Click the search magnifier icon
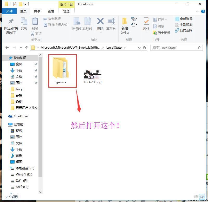Viewport: 208px width, 202px height. [x=199, y=48]
